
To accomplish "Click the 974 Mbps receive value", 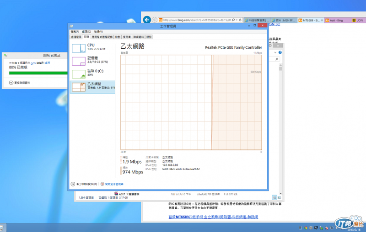I will (x=133, y=172).
